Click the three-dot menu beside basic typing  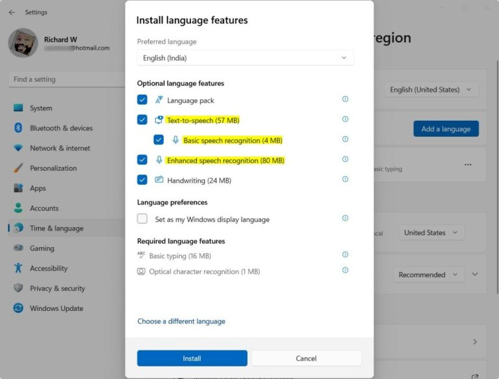[x=468, y=165]
